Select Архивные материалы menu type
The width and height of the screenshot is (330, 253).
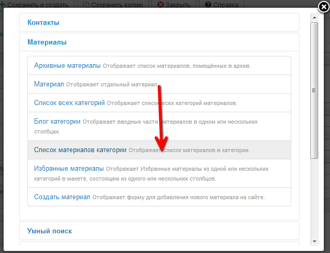tap(67, 66)
